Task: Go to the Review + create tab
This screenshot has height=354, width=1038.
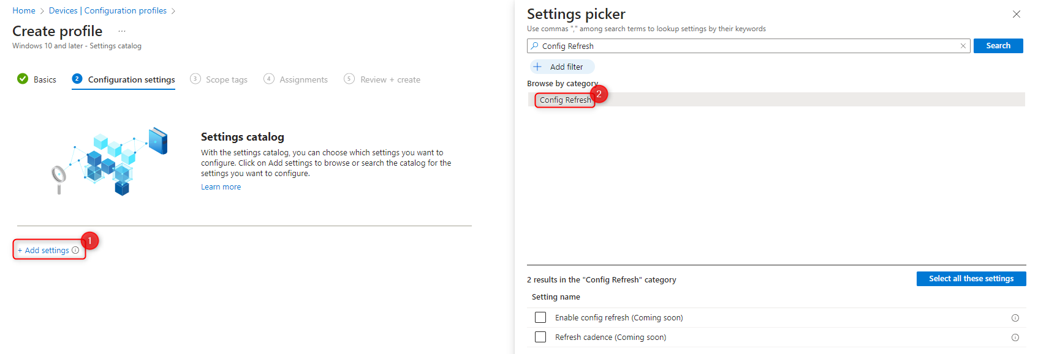Action: (390, 79)
